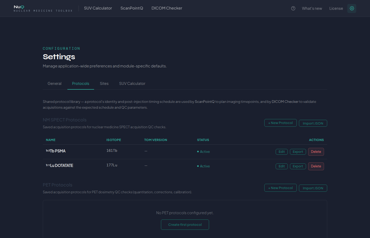370x238 pixels.
Task: Delete the 177Lu DOTATATE protocol
Action: pos(316,166)
